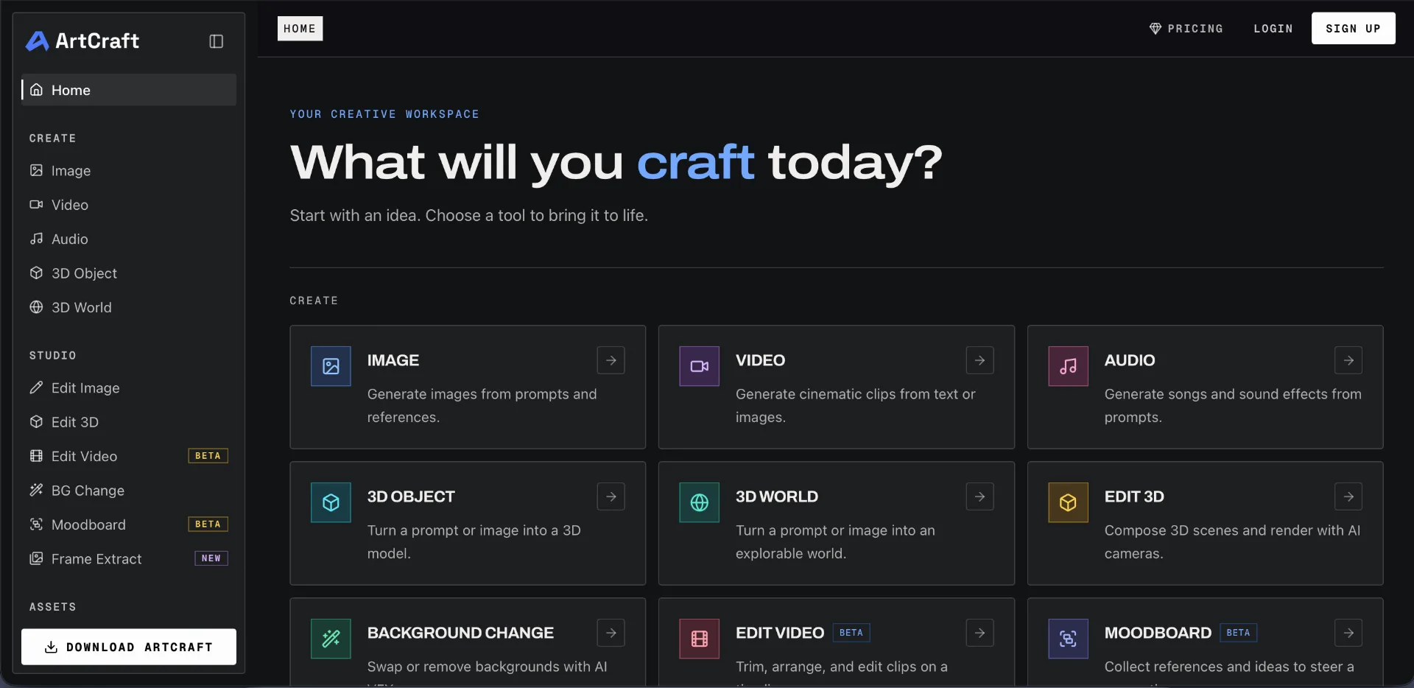Viewport: 1414px width, 688px height.
Task: Click the arrow on the Background Change card
Action: [611, 633]
